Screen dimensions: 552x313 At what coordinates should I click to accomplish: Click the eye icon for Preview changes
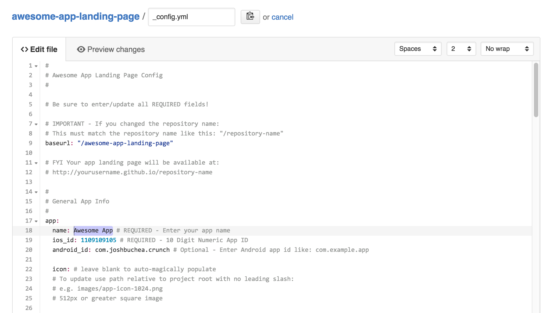click(x=81, y=49)
